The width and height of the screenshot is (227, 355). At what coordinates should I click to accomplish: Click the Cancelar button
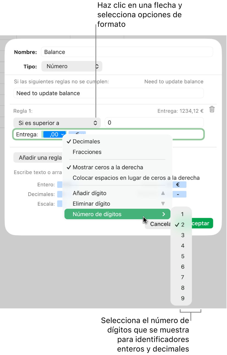click(x=158, y=224)
